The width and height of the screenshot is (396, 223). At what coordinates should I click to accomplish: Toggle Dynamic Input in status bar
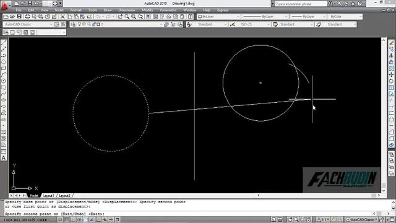click(x=105, y=220)
